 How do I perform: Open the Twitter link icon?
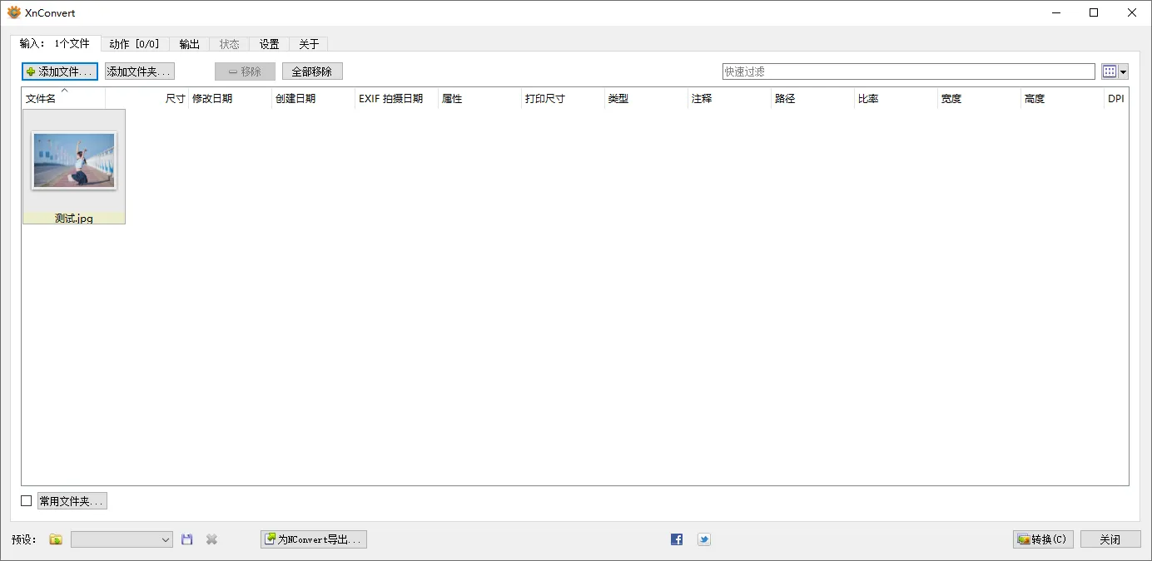704,539
